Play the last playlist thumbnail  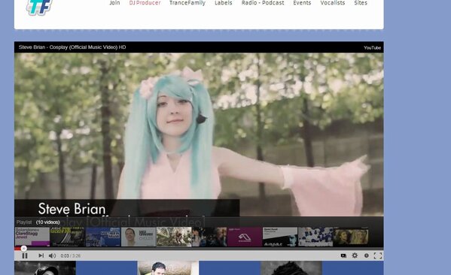coord(351,237)
